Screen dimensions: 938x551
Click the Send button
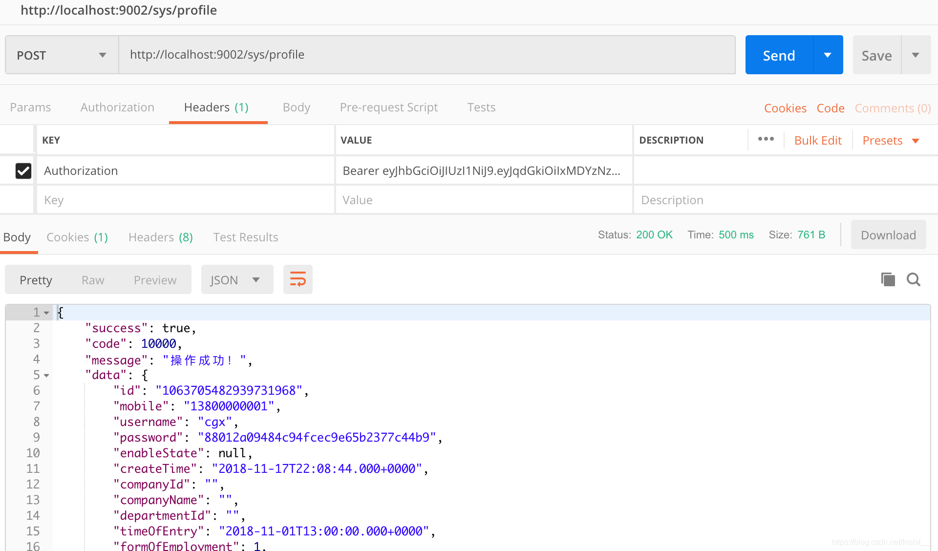[x=779, y=55]
